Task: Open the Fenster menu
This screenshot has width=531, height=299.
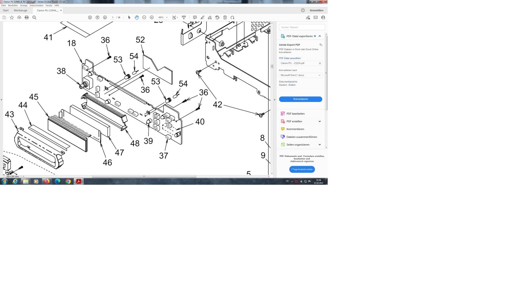Action: coord(49,5)
